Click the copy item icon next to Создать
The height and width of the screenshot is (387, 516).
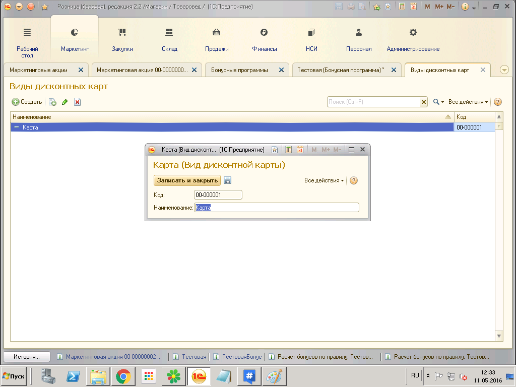click(x=52, y=102)
